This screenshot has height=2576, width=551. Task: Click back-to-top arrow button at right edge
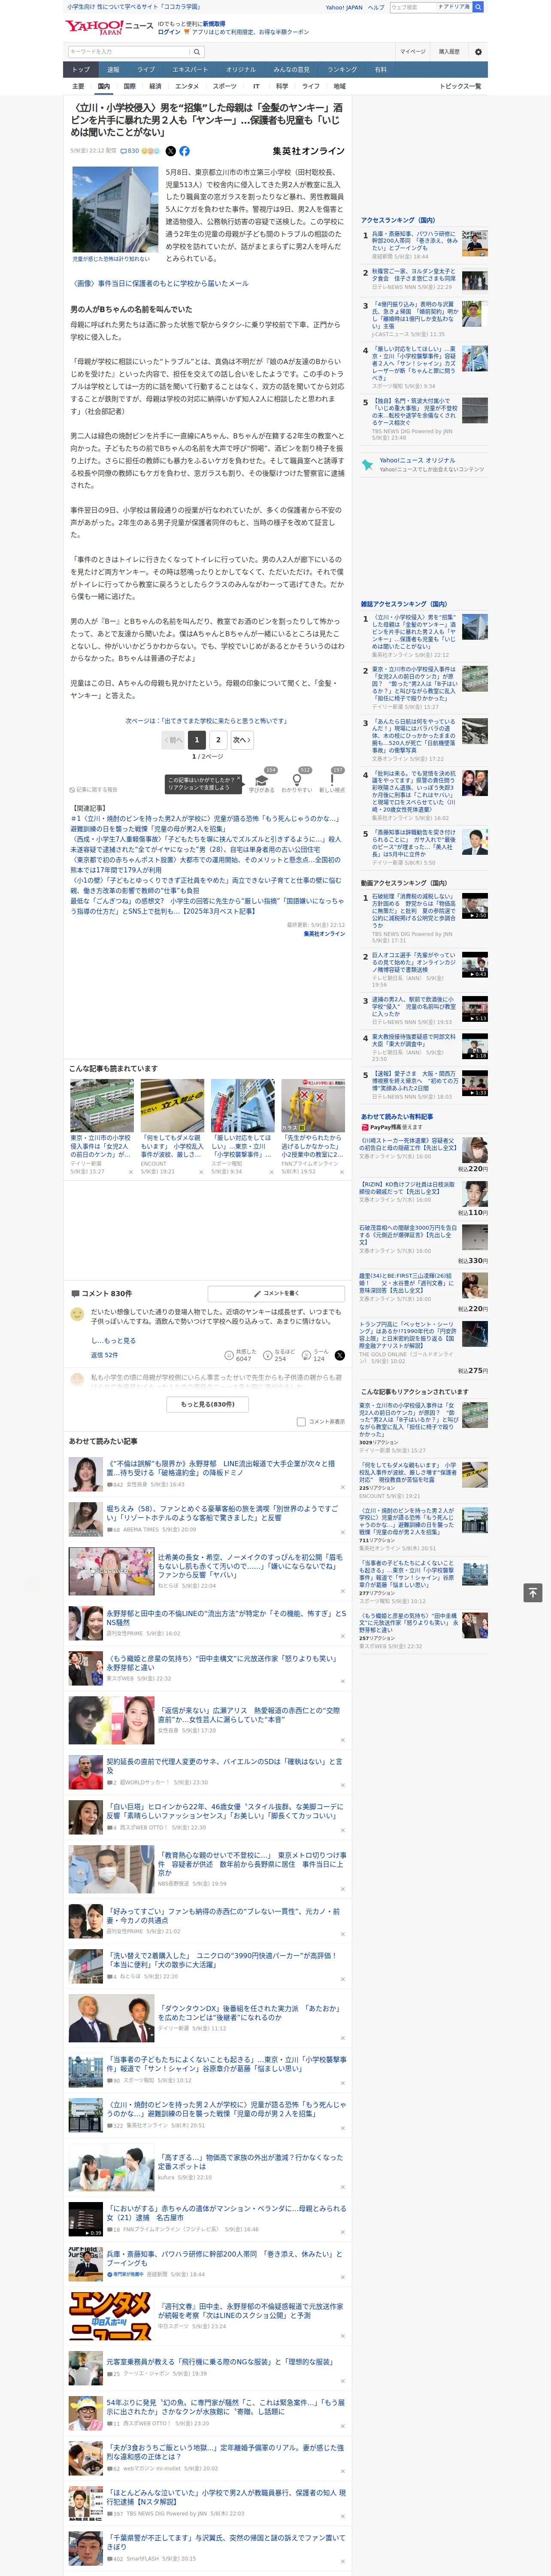533,1592
